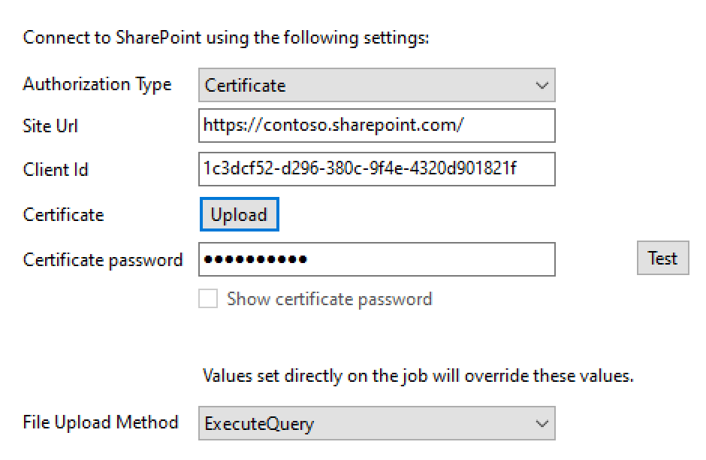The width and height of the screenshot is (706, 460).
Task: Select Certificate in Authorization Type
Action: point(376,85)
